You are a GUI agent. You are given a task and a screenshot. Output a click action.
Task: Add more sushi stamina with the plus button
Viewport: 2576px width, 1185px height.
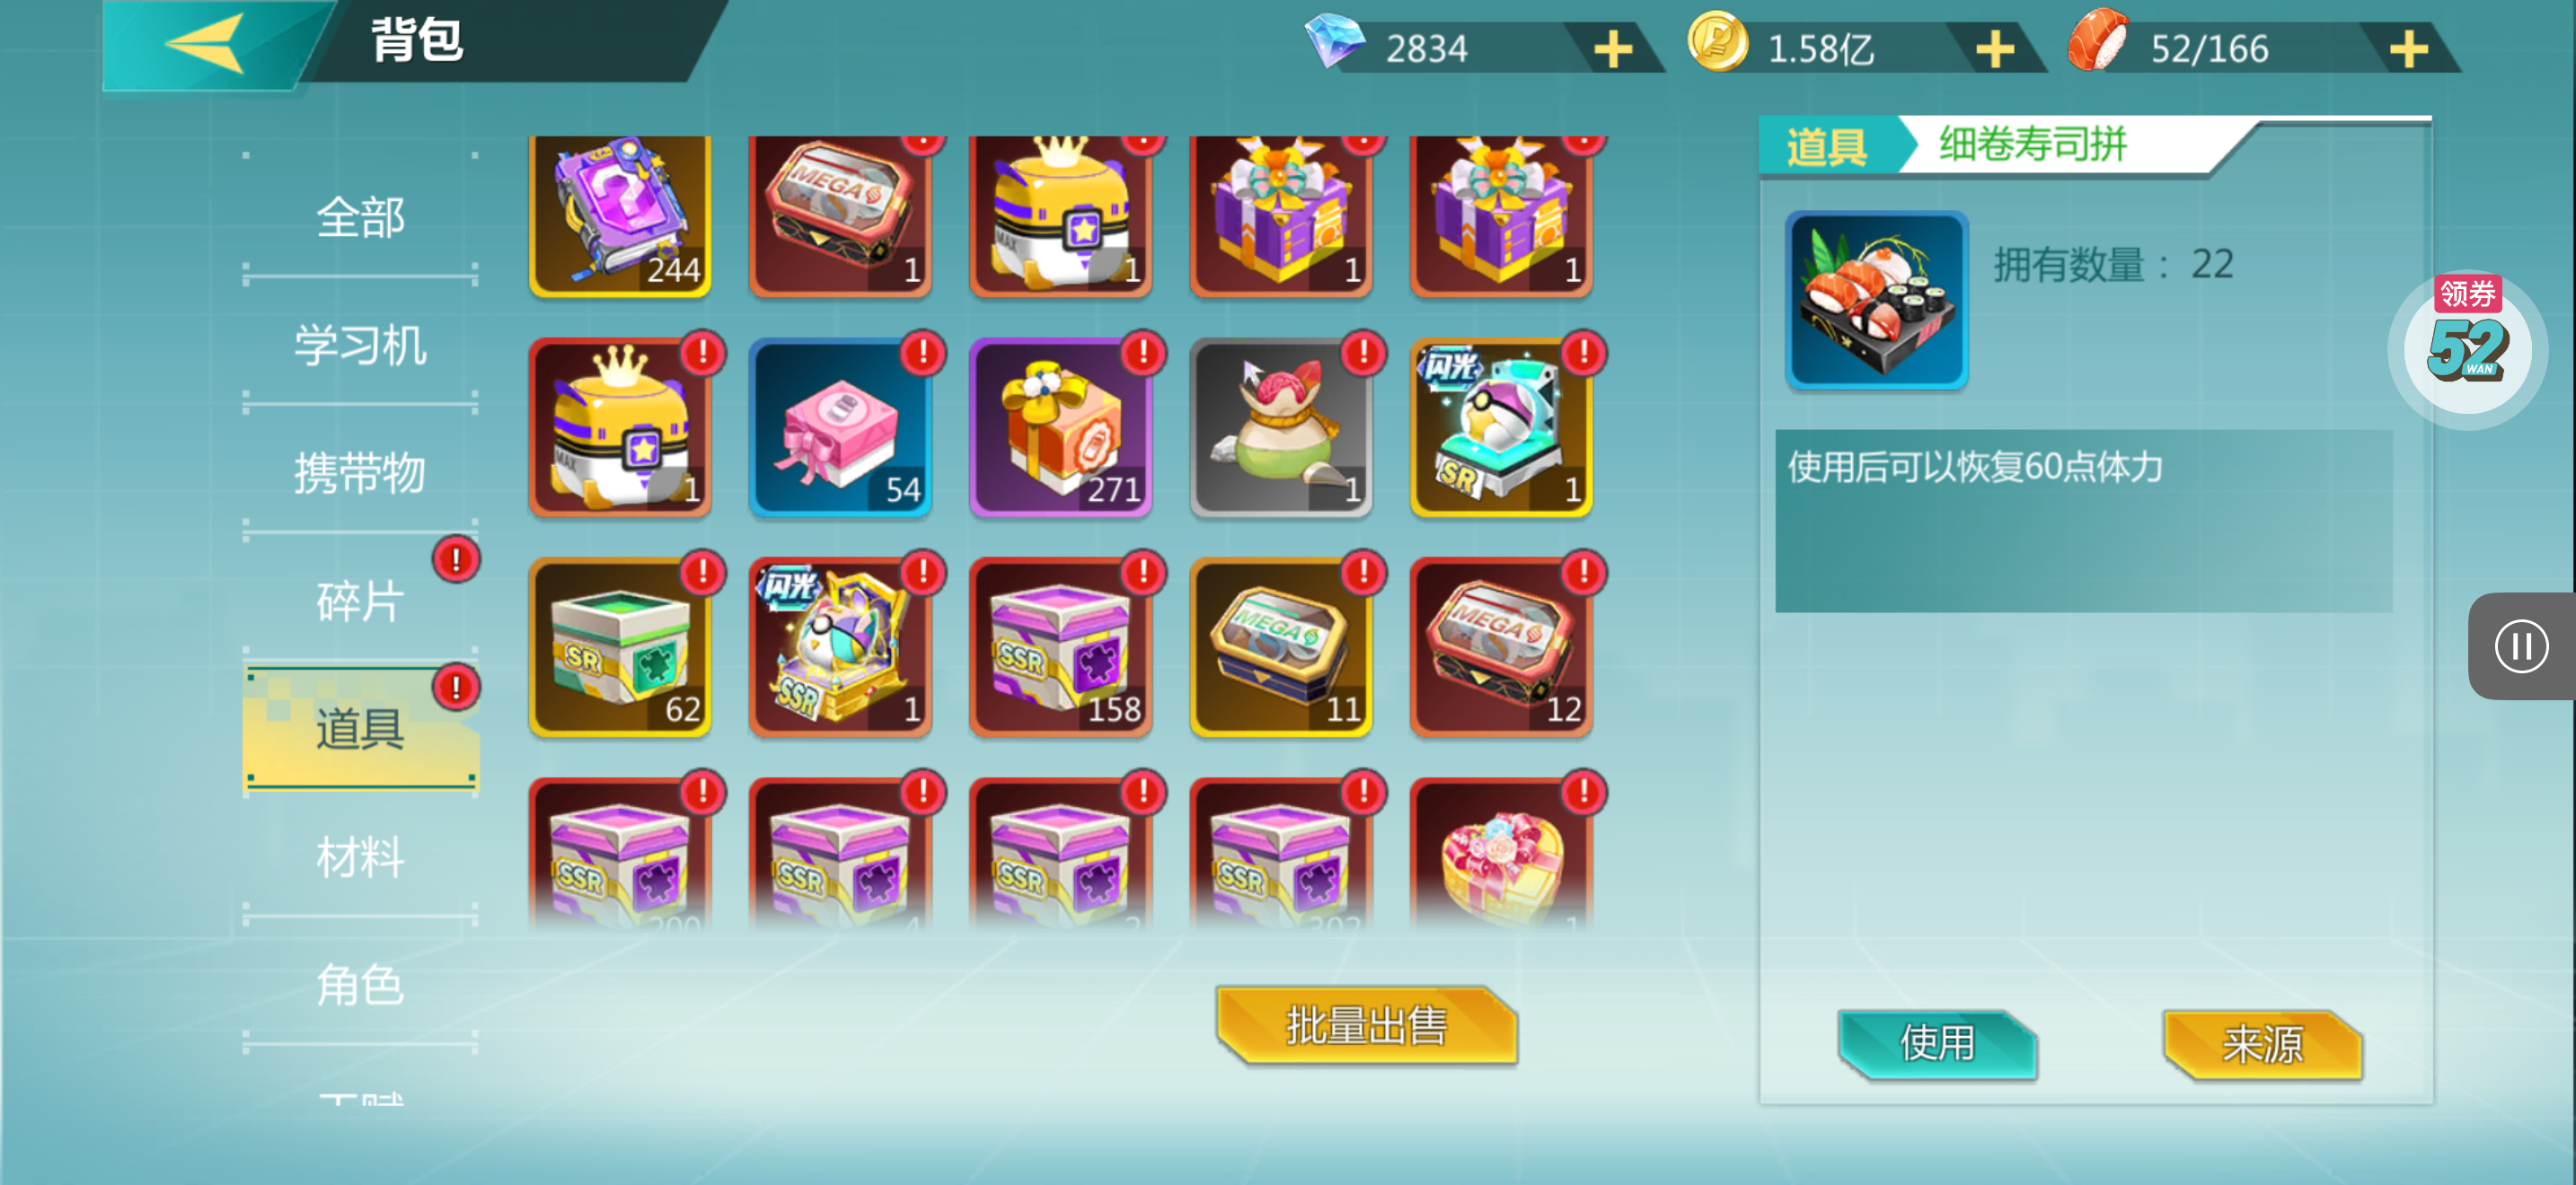point(2409,48)
